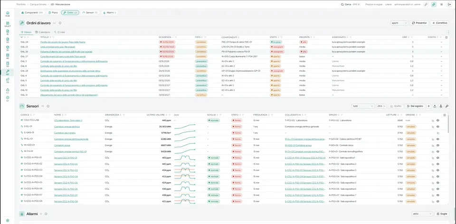Open settings gear at sidebar bottom
Screen dimensions: 456x224
tap(8, 221)
